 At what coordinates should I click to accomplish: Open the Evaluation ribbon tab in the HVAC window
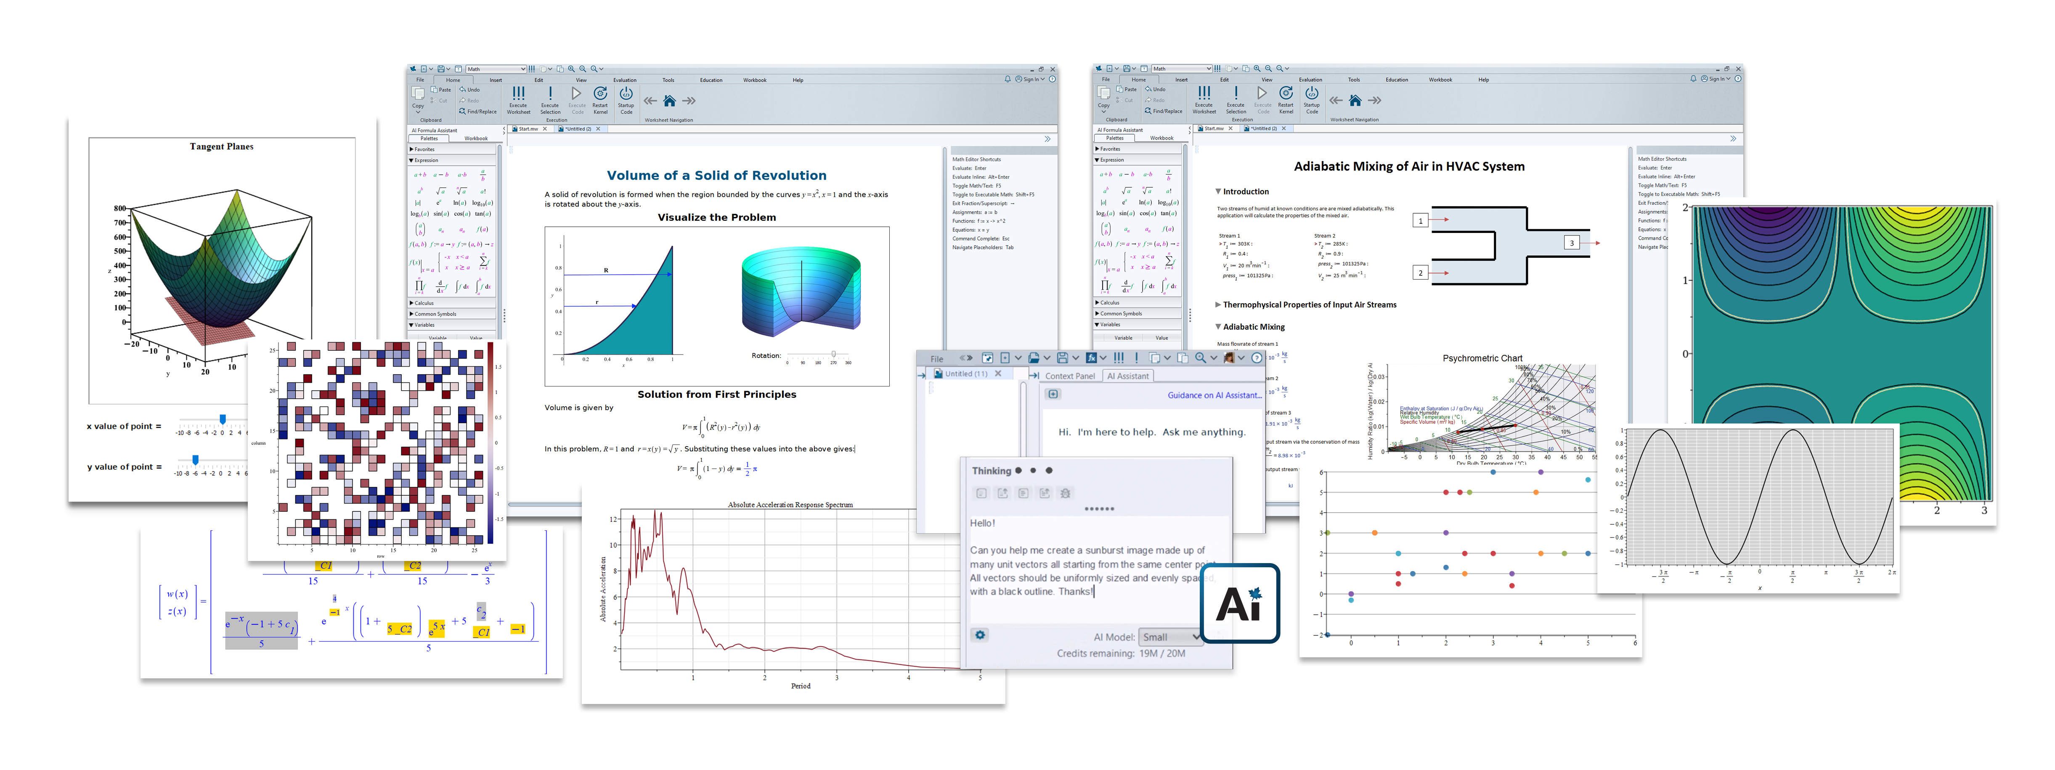[x=1310, y=80]
